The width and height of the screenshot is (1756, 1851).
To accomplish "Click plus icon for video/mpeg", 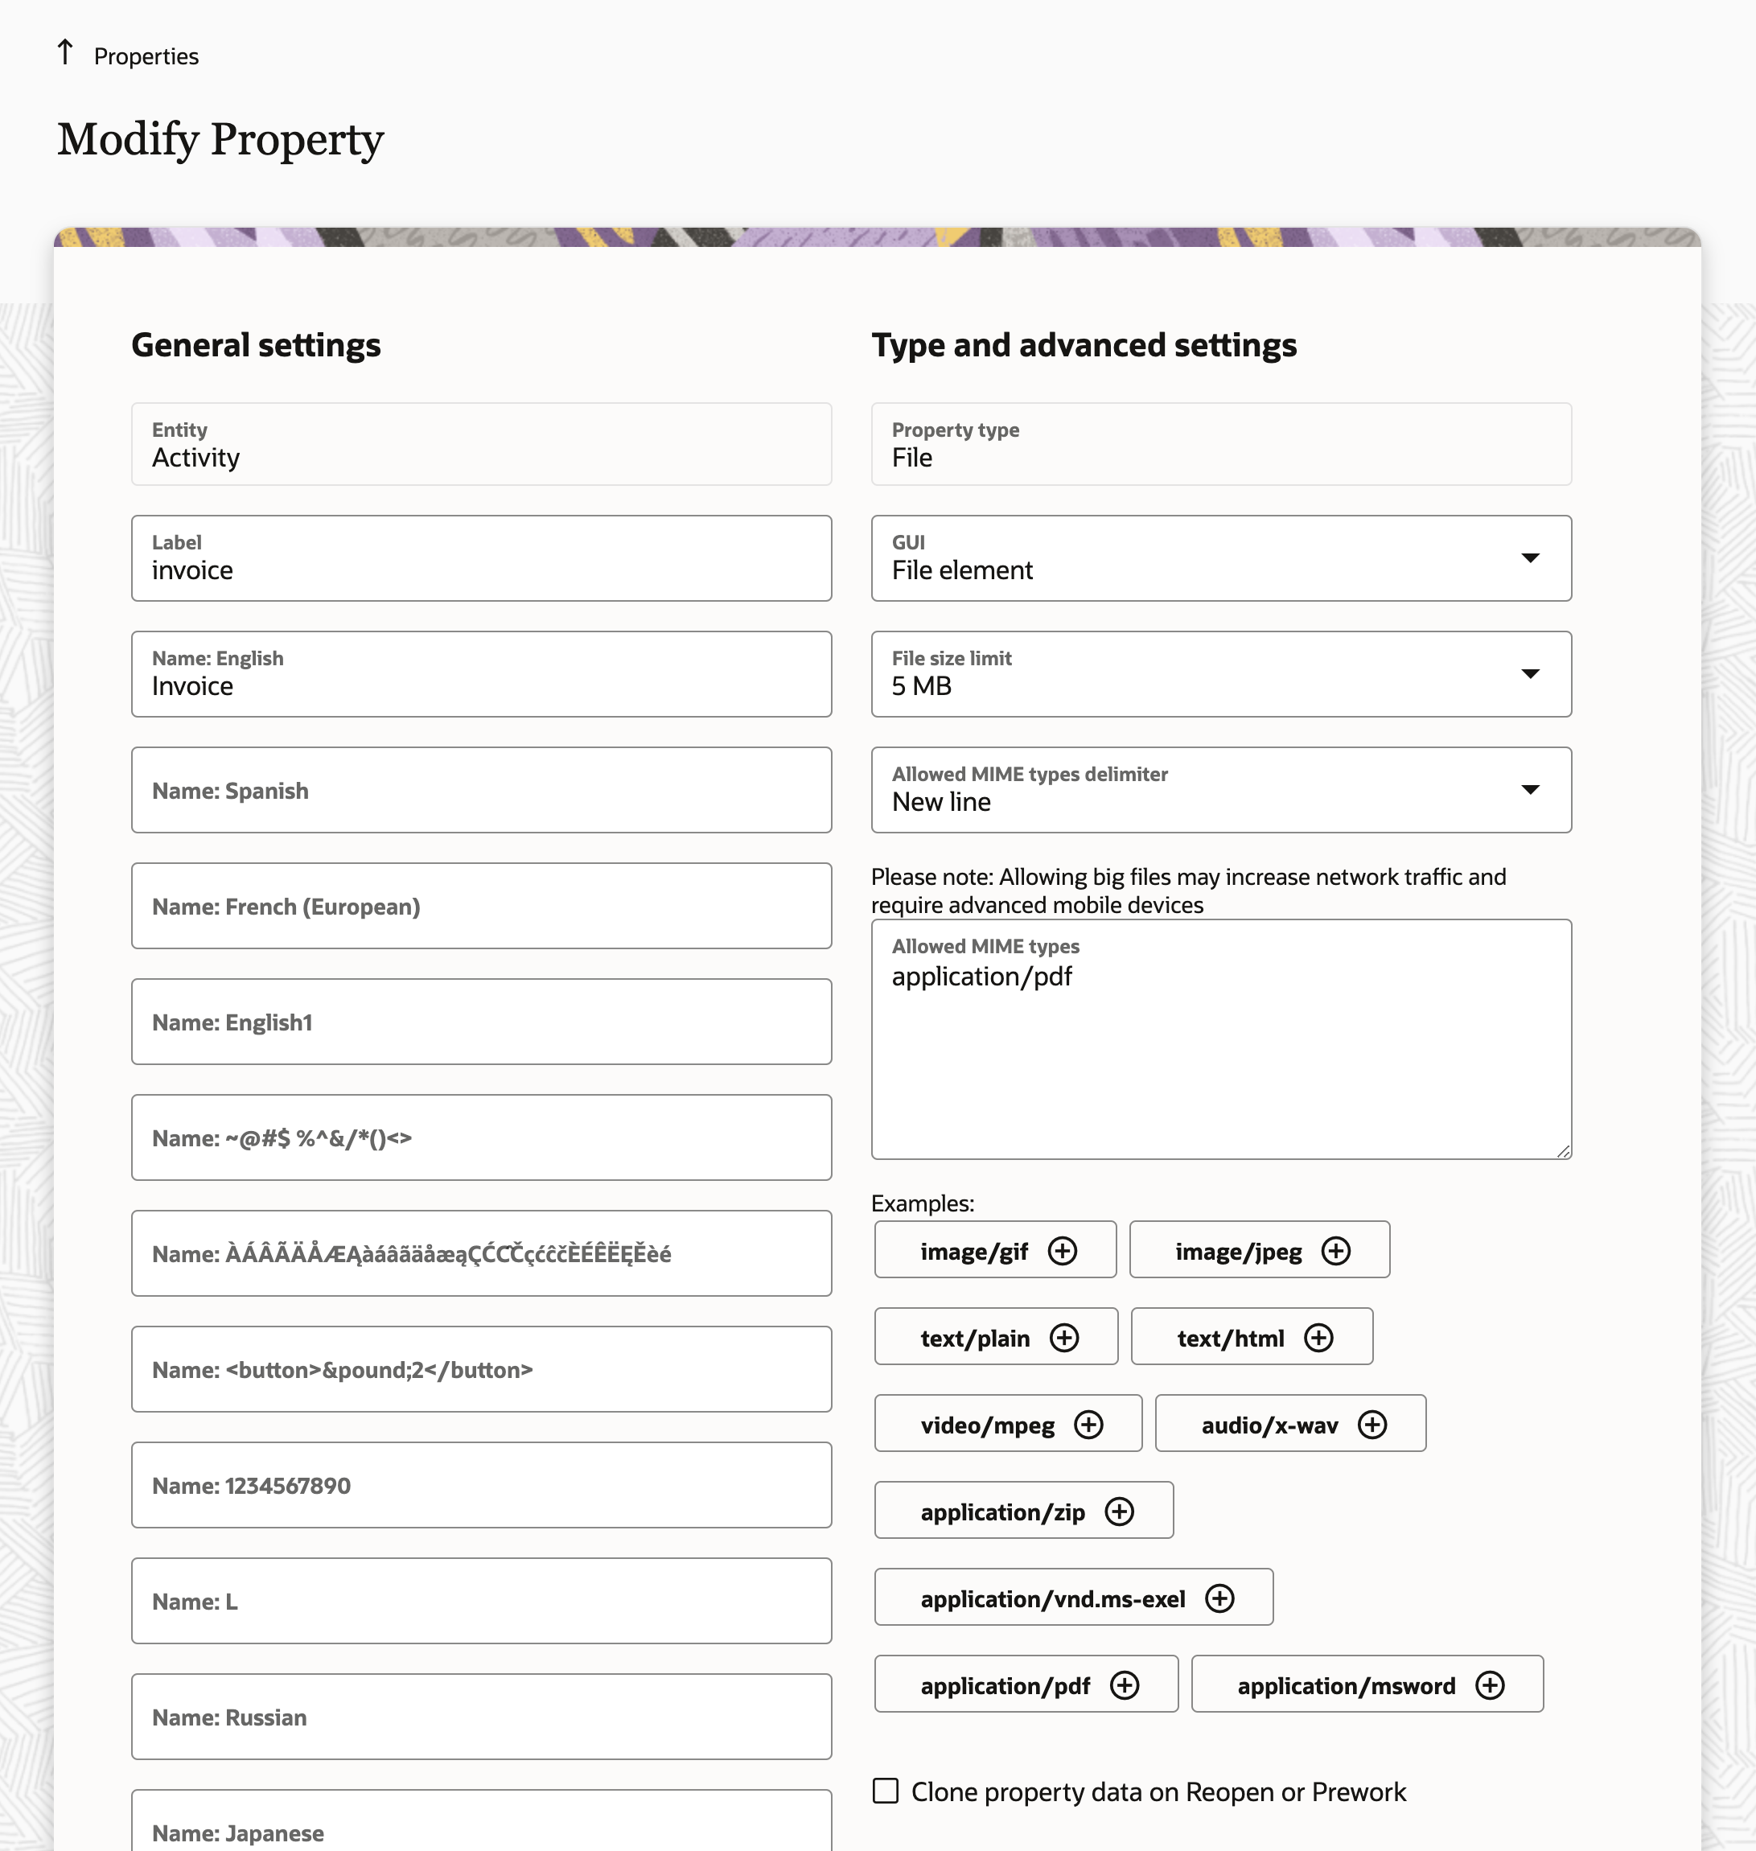I will (1088, 1425).
